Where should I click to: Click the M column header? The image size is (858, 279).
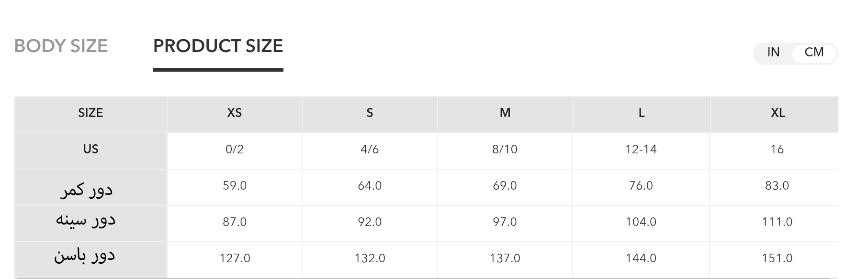pyautogui.click(x=505, y=113)
